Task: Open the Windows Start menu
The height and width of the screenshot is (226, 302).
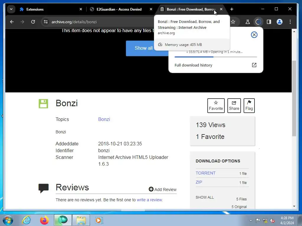Action: 8,220
